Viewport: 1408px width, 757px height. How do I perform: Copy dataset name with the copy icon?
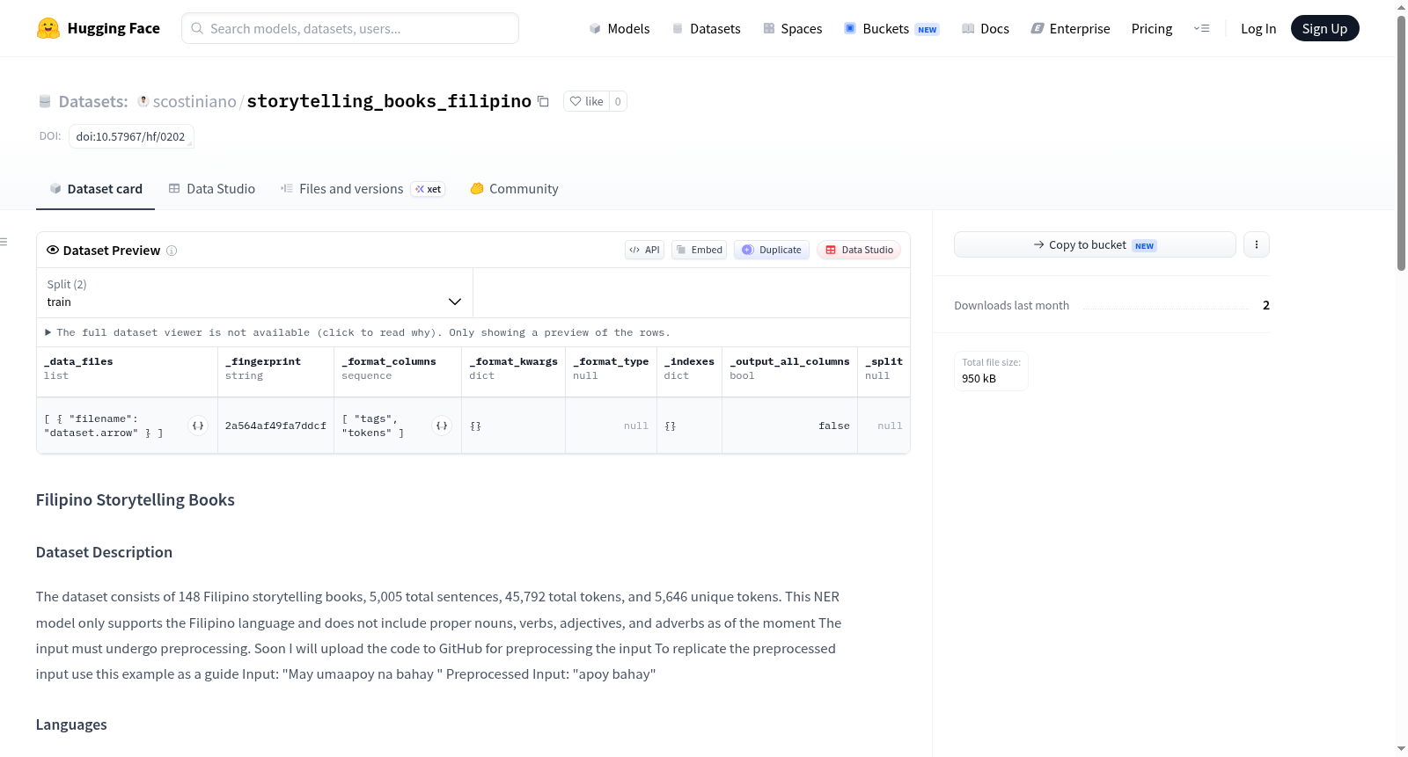tap(543, 101)
